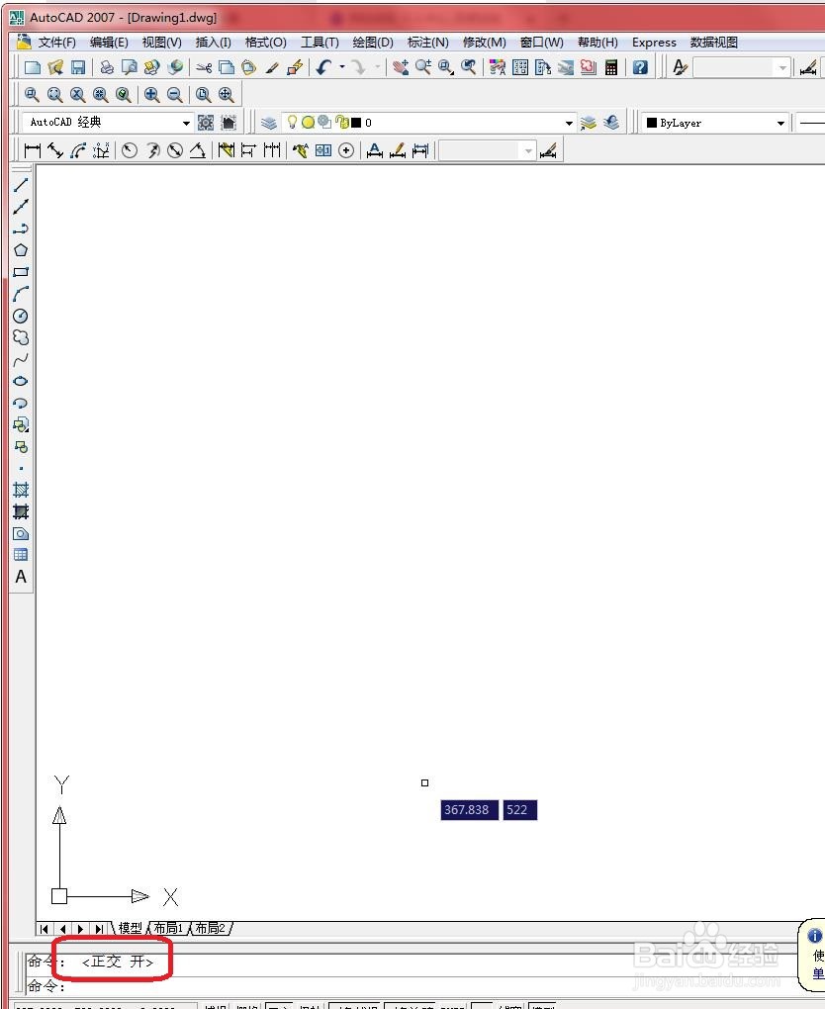Click the Cut scissors icon
Image resolution: width=825 pixels, height=1009 pixels.
coord(204,67)
